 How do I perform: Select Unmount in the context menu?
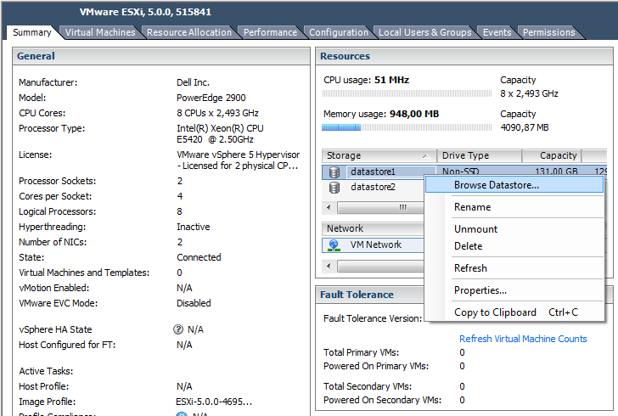click(x=514, y=229)
